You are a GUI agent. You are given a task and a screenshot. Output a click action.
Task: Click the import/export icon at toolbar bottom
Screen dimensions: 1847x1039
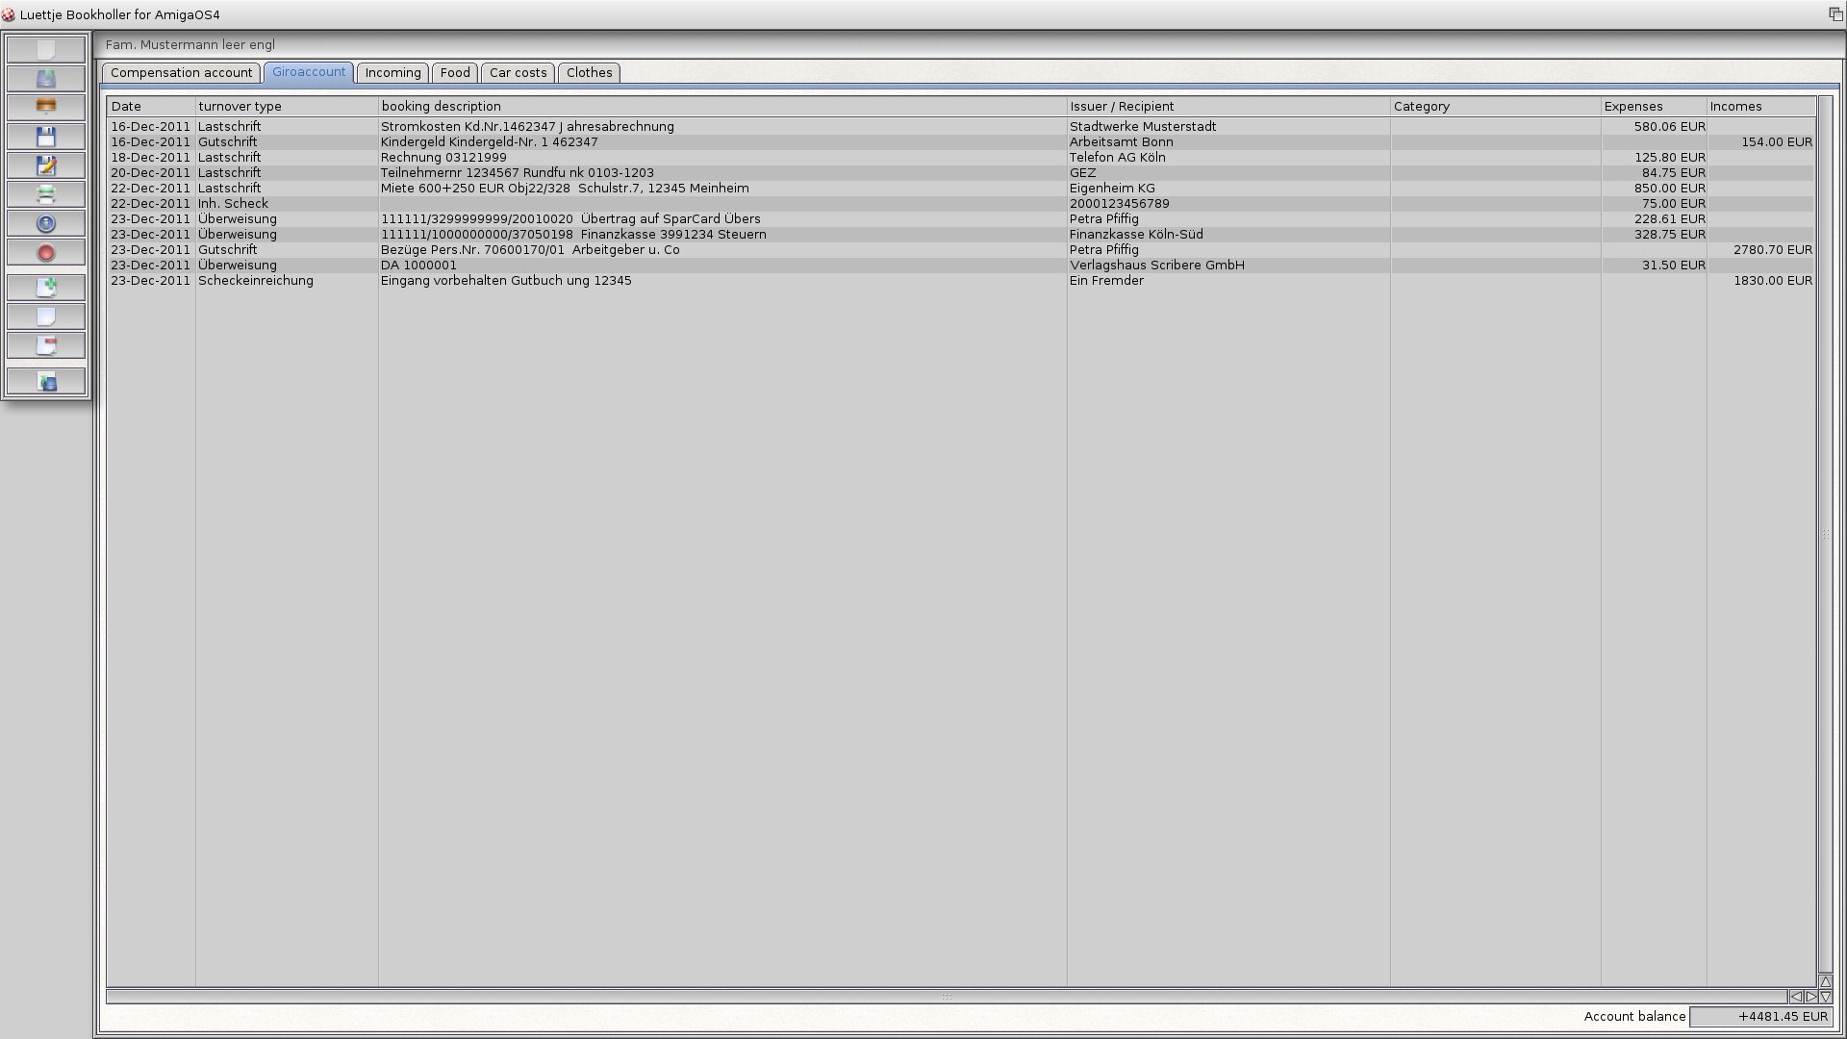click(45, 382)
